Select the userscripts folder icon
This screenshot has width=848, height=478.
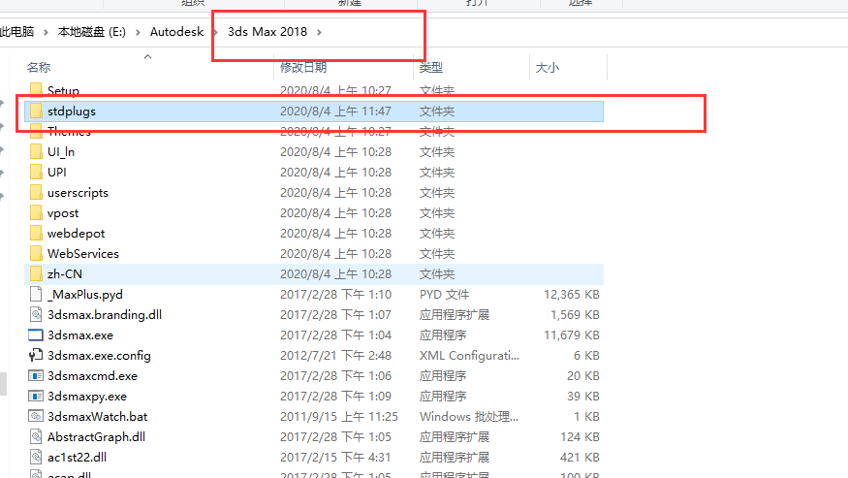pos(36,192)
